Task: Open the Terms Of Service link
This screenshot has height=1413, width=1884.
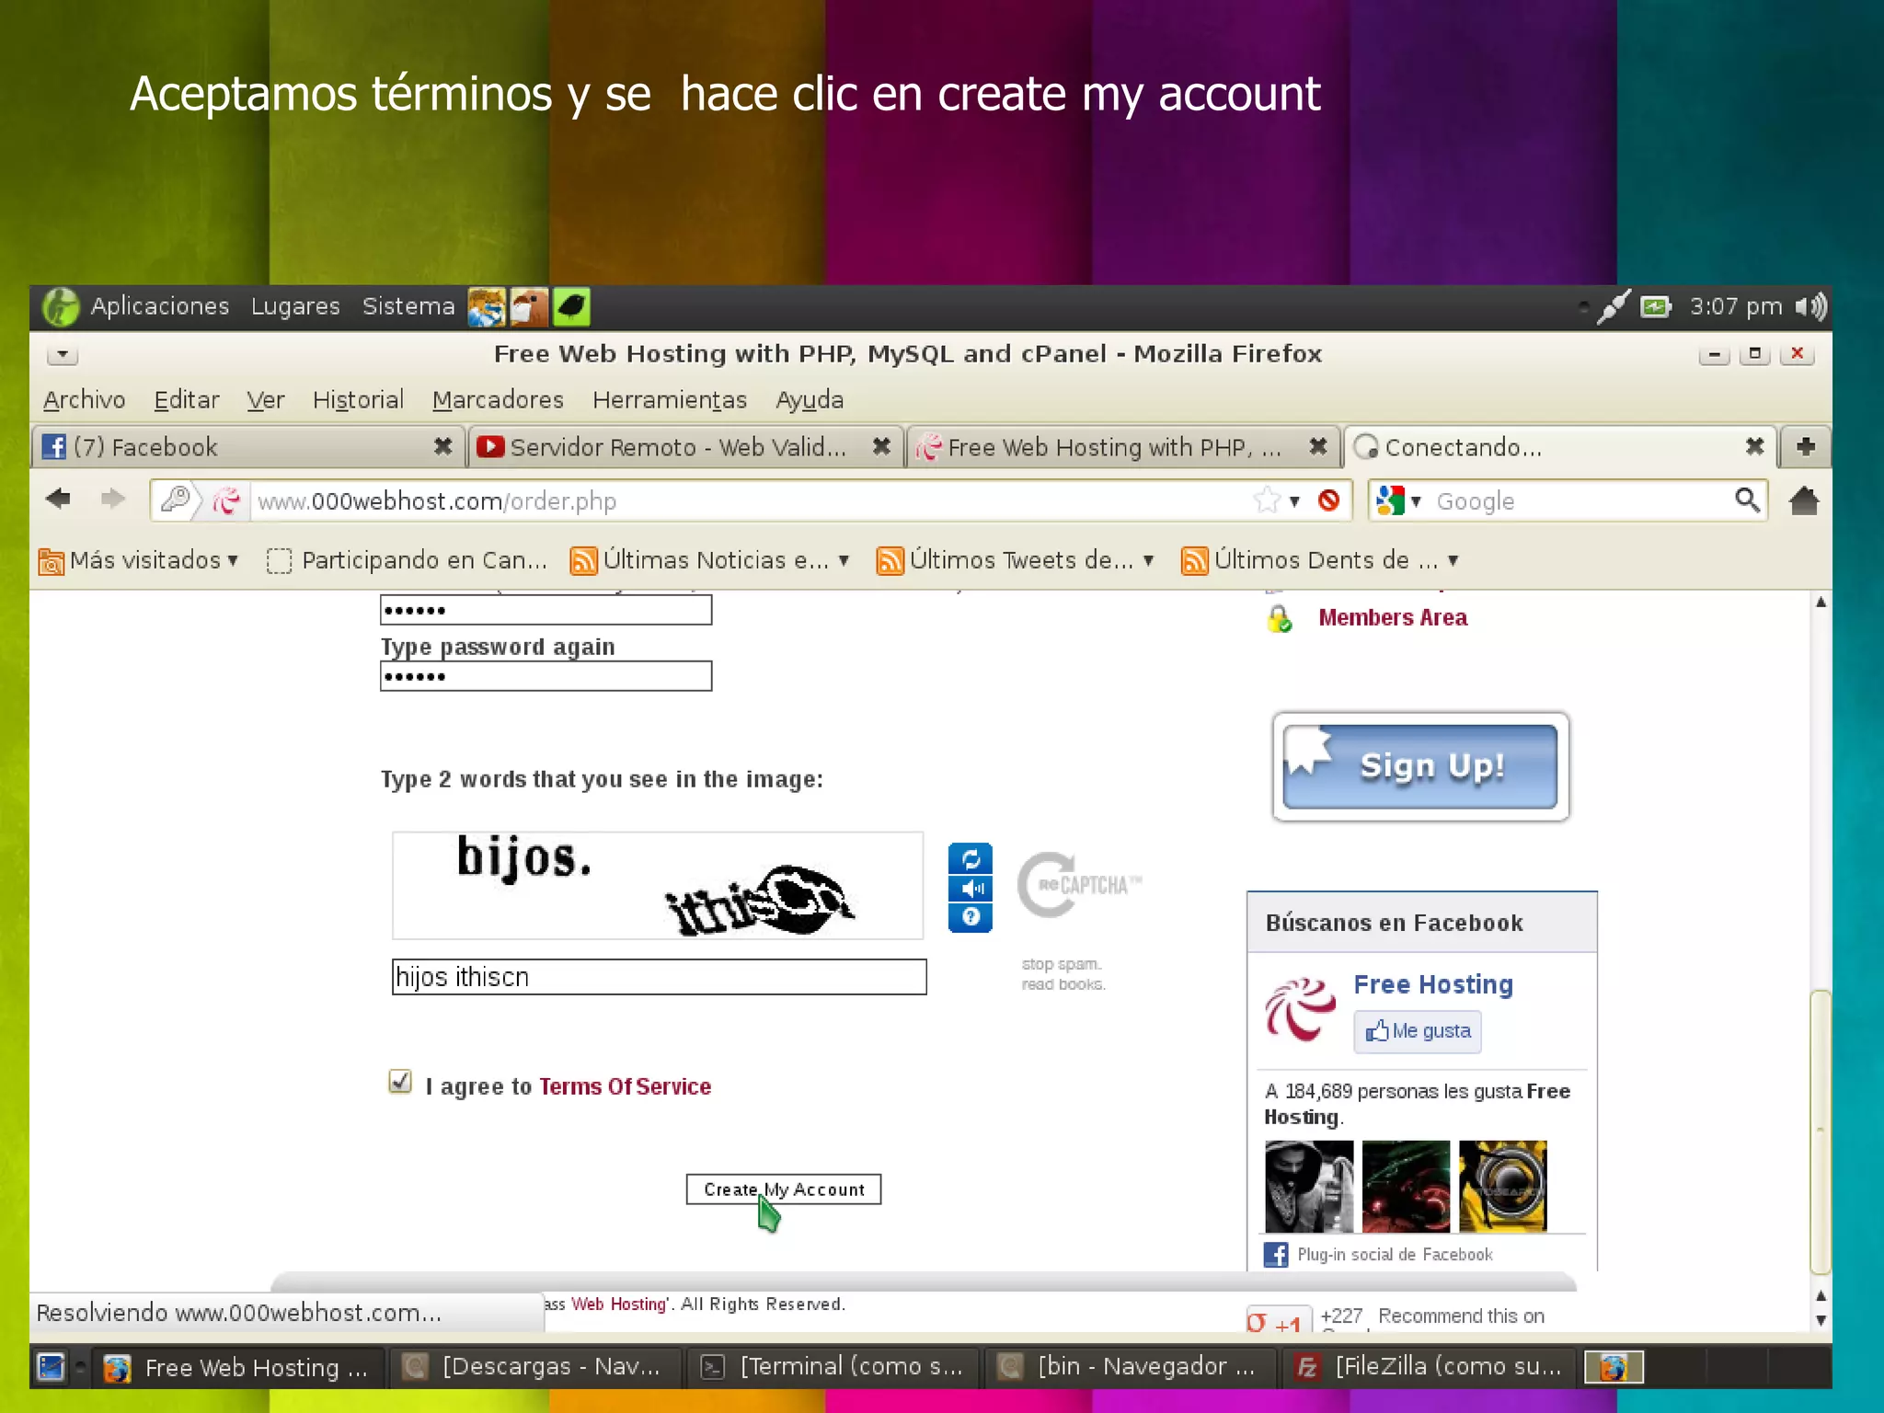Action: click(x=625, y=1086)
